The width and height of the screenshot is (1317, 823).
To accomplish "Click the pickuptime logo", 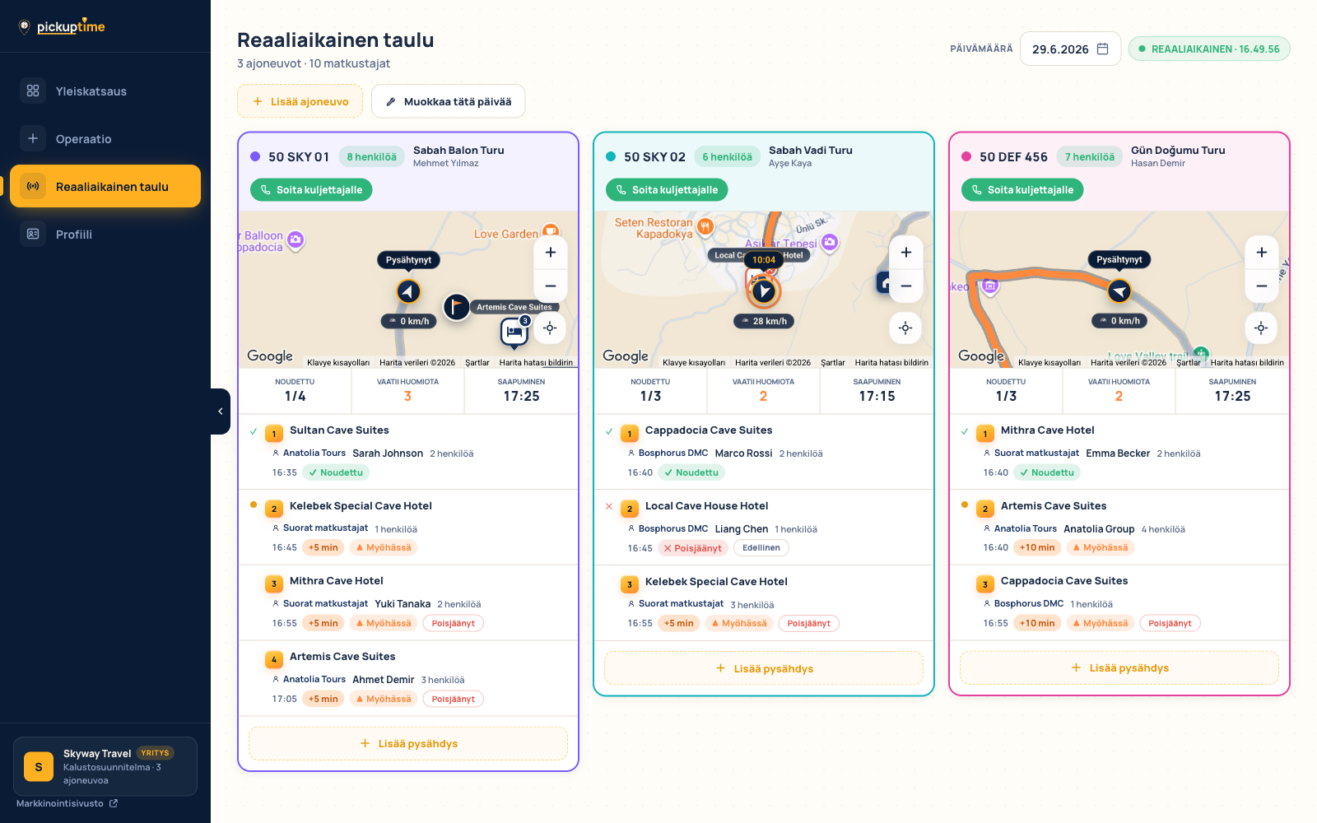I will pyautogui.click(x=63, y=26).
